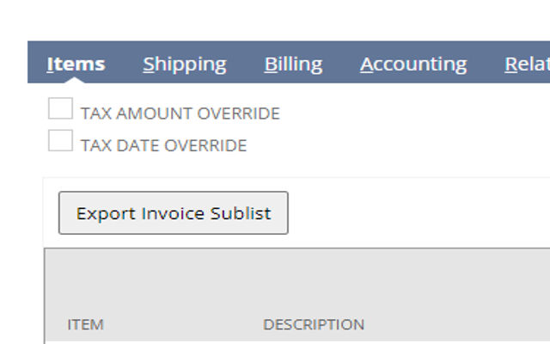
Task: Click the underlined S in Shipping
Action: coord(149,64)
